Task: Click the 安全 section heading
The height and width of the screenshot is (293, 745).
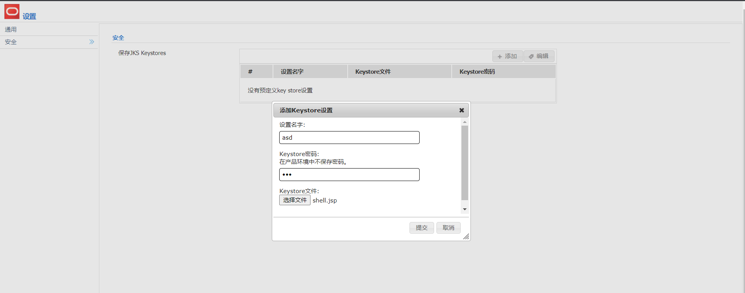Action: pos(118,38)
